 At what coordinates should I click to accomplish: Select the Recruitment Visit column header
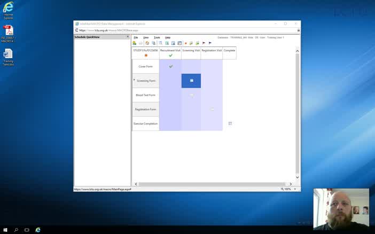click(x=170, y=50)
